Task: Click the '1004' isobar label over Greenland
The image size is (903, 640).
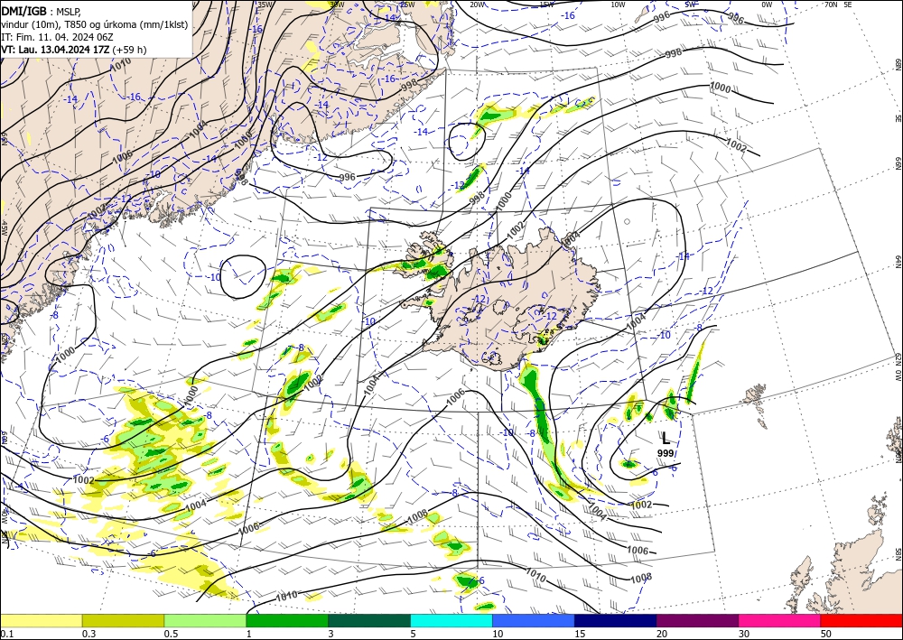Action: click(198, 128)
